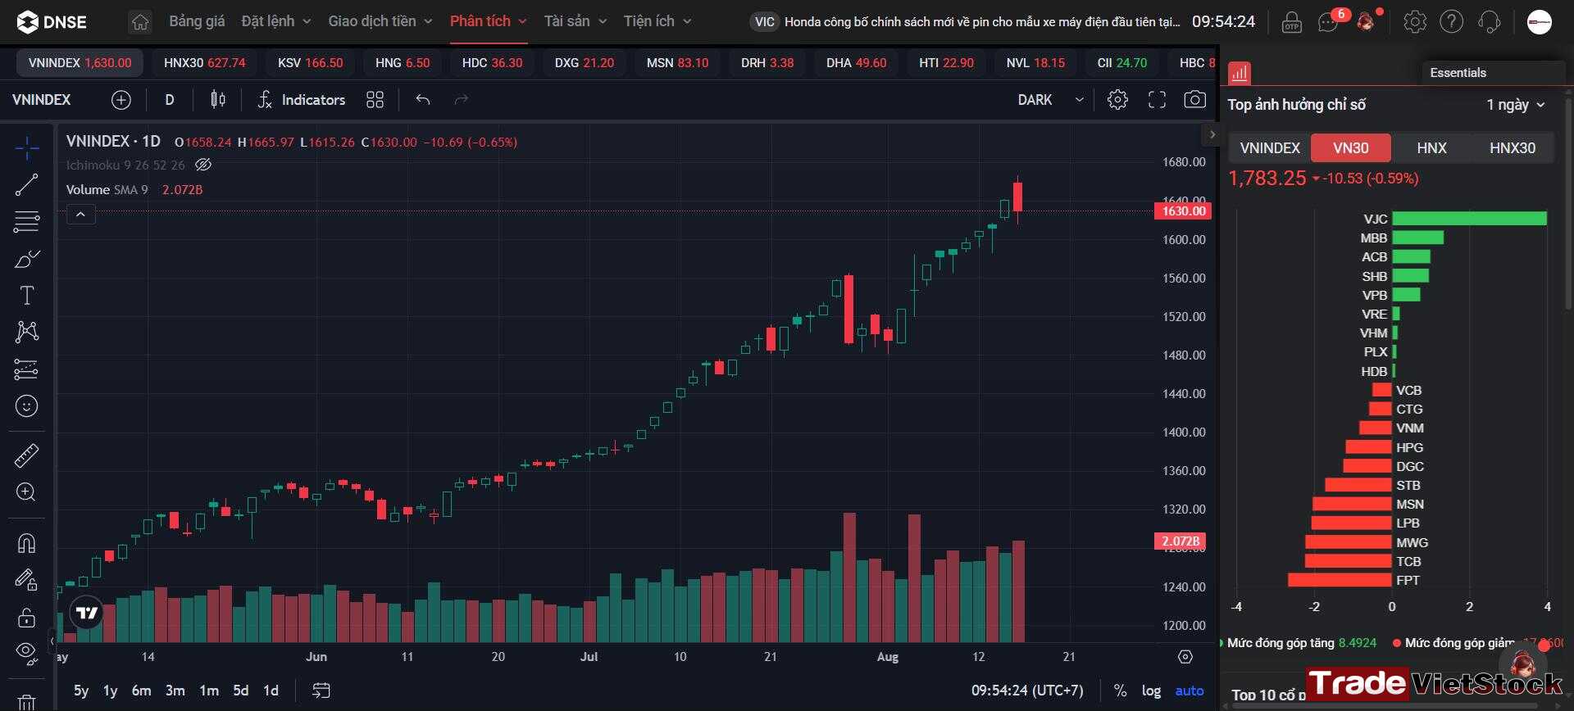Viewport: 1574px width, 711px height.
Task: Open the help question mark icon
Action: coord(1452,22)
